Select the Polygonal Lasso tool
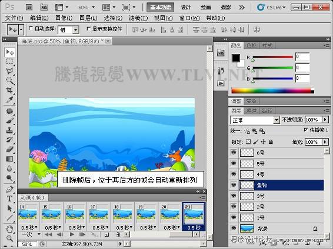Screen dimensions: 333x249 click(10, 71)
